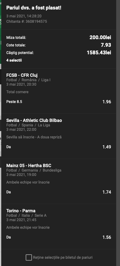Viewport: 120px width, 266px height.
Task: Open the FCSB - CFR Cluj match
Action: (x=22, y=75)
